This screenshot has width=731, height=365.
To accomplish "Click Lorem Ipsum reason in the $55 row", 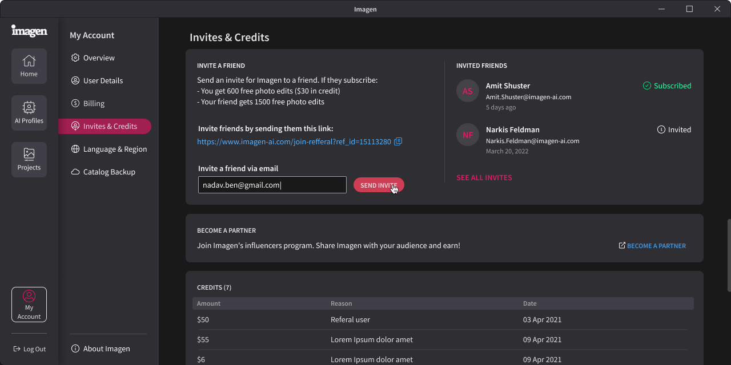I will pos(372,339).
